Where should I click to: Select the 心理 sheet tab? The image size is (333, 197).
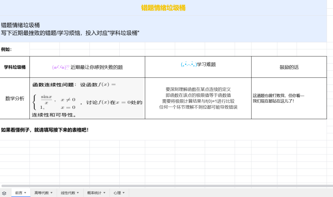point(117,193)
